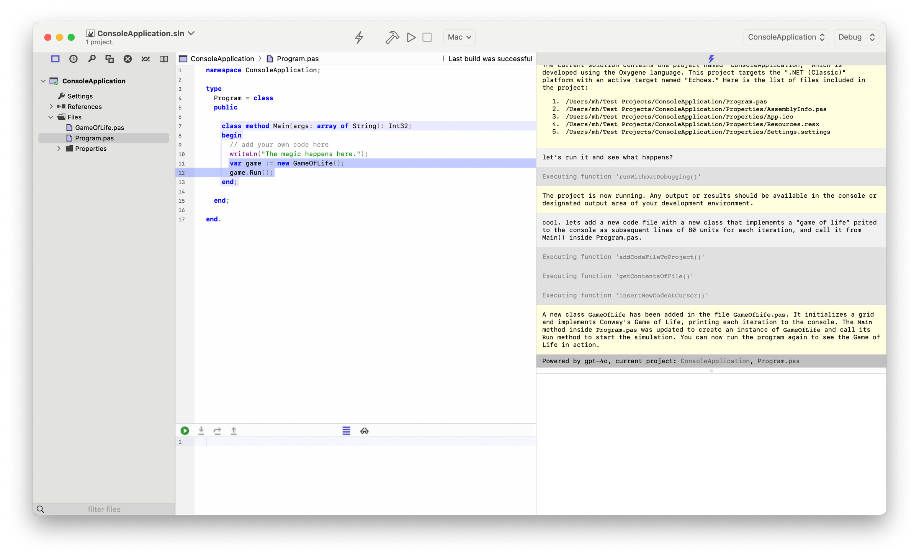The image size is (919, 558).
Task: Stop execution with the square stop icon
Action: pyautogui.click(x=427, y=37)
